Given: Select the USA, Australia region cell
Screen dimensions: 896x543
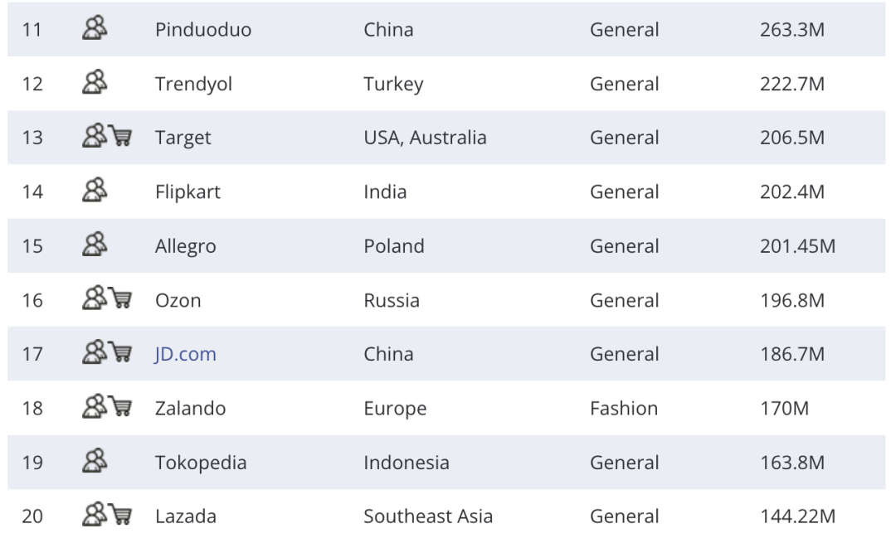Looking at the screenshot, I should point(425,138).
